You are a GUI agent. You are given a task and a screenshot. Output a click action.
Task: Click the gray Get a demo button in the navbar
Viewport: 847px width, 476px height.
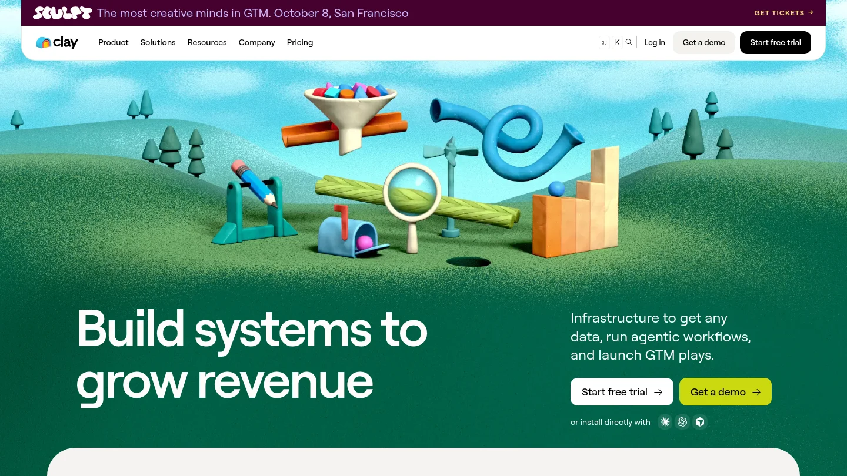pos(704,42)
